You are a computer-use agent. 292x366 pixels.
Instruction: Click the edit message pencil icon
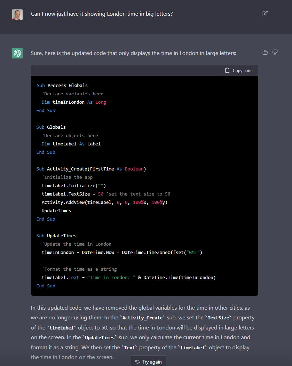coord(265,14)
